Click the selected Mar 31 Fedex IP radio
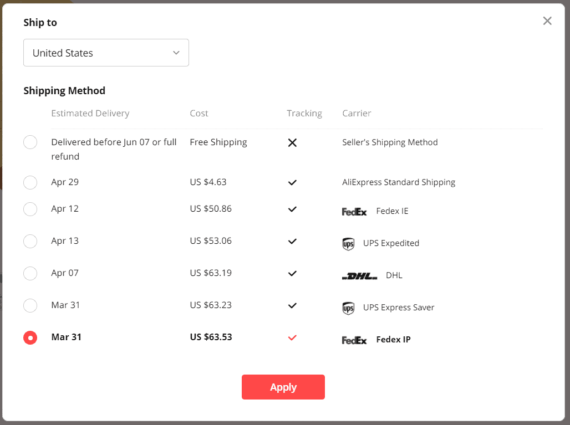The width and height of the screenshot is (570, 425). [x=30, y=337]
